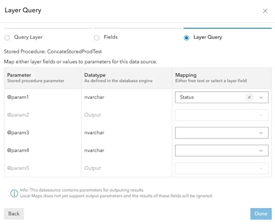Click the Layer Query step label
The image size is (275, 224).
tap(208, 37)
